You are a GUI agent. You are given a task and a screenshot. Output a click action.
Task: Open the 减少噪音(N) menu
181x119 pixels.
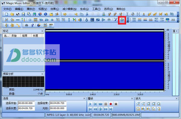[x=69, y=9]
